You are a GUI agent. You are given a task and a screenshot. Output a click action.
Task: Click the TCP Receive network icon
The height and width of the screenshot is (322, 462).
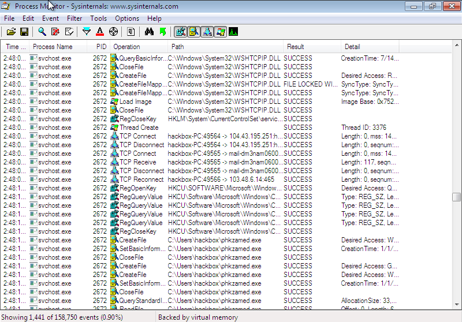point(114,162)
